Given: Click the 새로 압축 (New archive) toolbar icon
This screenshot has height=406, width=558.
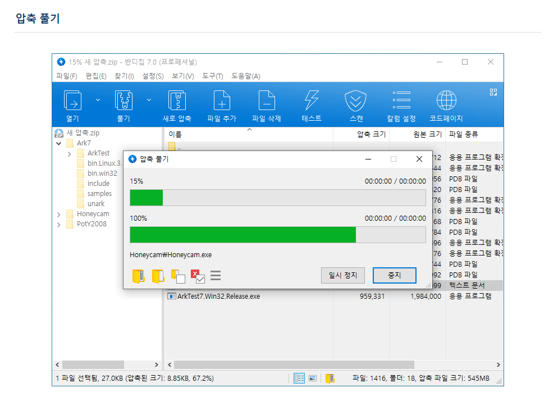Looking at the screenshot, I should (177, 101).
